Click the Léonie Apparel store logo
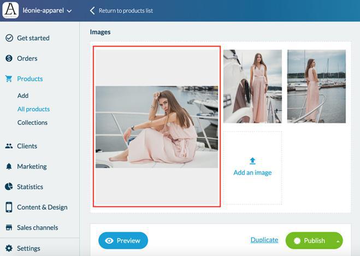The height and width of the screenshot is (256, 360). 10,10
